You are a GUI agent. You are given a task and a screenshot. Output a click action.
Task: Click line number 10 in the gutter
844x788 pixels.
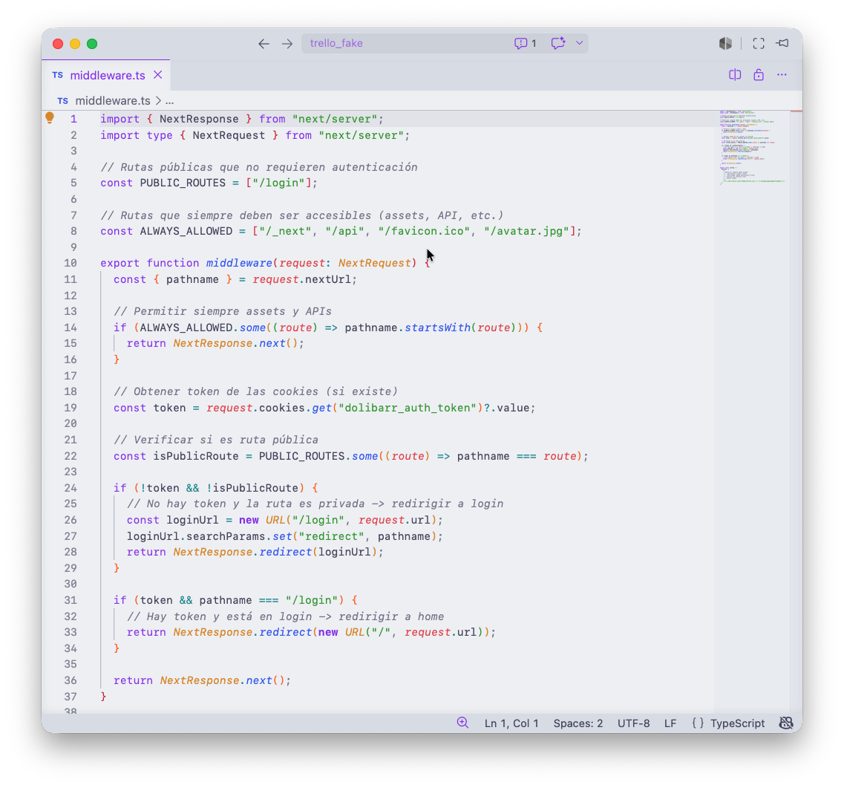pyautogui.click(x=71, y=264)
